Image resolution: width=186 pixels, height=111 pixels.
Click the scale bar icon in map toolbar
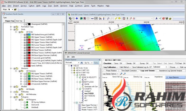(x=92, y=18)
